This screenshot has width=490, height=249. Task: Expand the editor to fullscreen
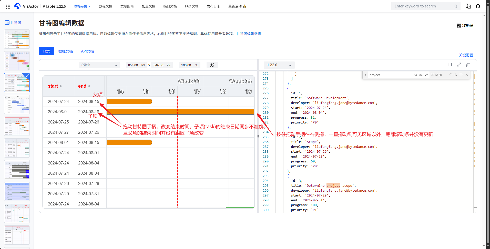(x=459, y=65)
